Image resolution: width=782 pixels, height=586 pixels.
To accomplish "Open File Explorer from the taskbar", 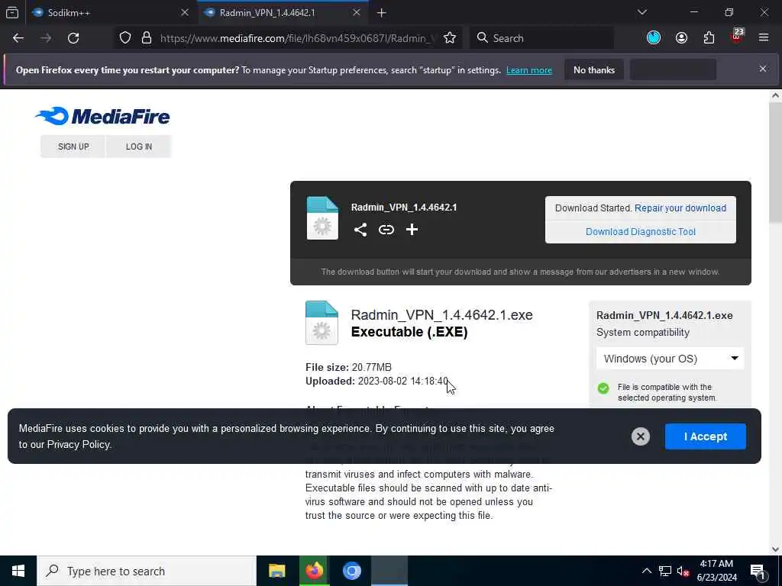I will click(276, 571).
